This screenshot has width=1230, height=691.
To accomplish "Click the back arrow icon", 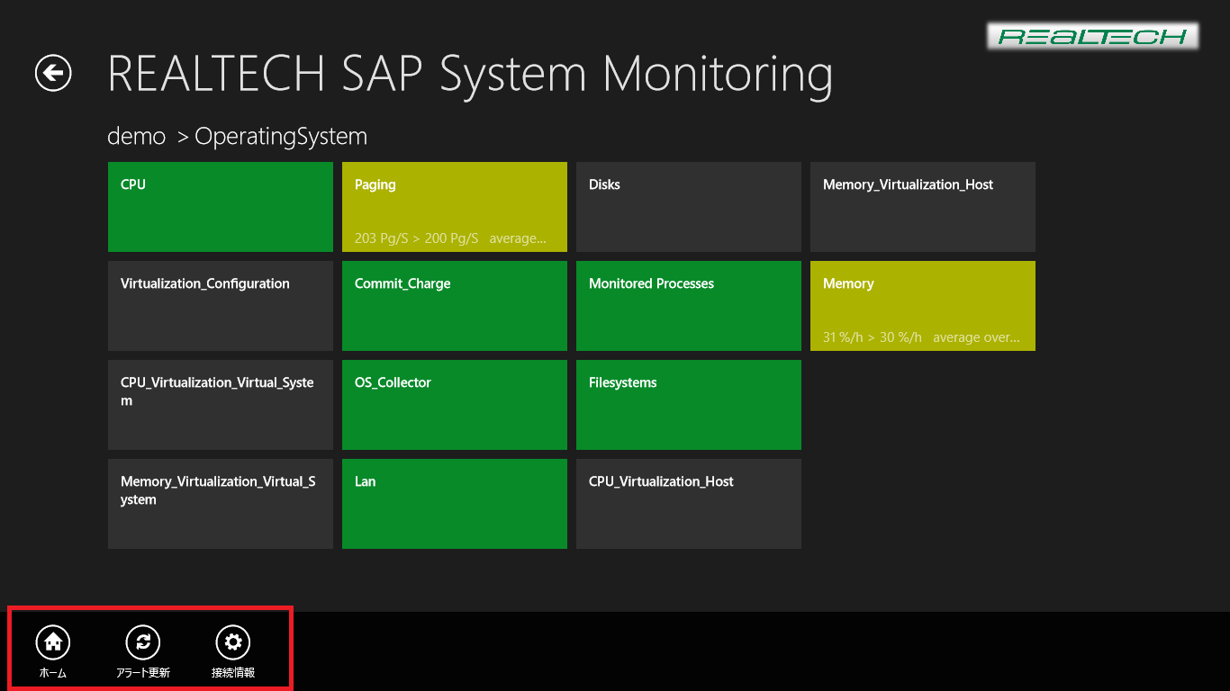I will (x=53, y=73).
